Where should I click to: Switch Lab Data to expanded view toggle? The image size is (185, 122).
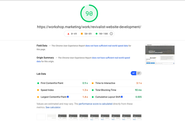pos(139,73)
